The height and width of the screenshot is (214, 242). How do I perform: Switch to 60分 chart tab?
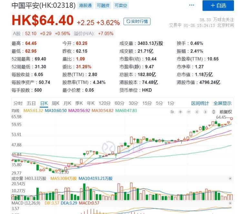(119, 103)
